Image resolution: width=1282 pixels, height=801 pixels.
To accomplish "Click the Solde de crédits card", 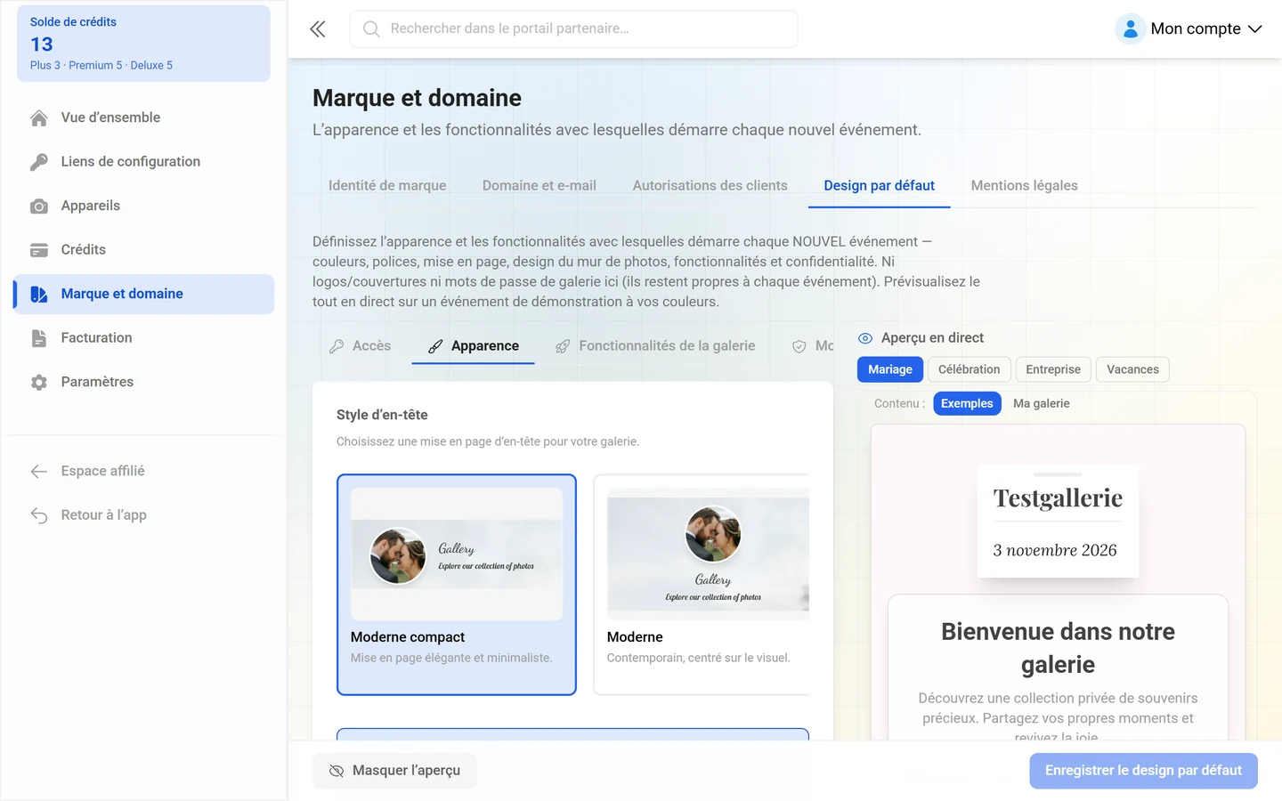I will (143, 44).
